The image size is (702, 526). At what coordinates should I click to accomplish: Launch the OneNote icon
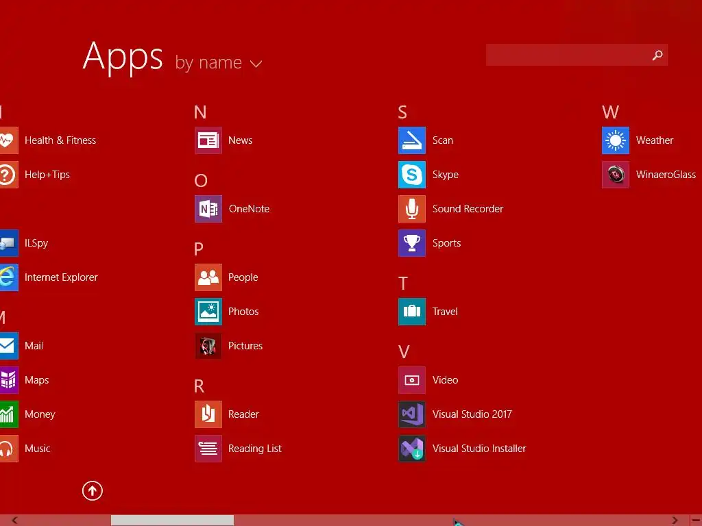(208, 209)
